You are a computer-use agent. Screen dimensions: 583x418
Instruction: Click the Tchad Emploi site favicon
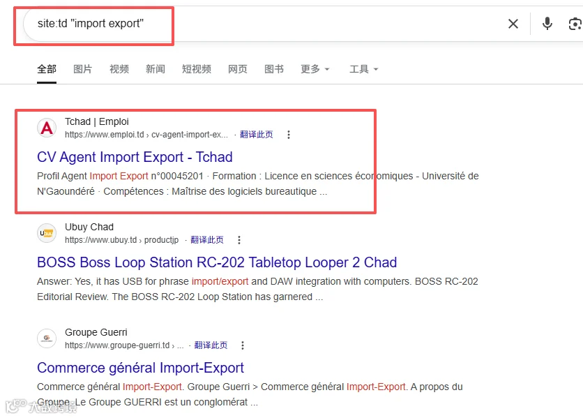coord(47,128)
